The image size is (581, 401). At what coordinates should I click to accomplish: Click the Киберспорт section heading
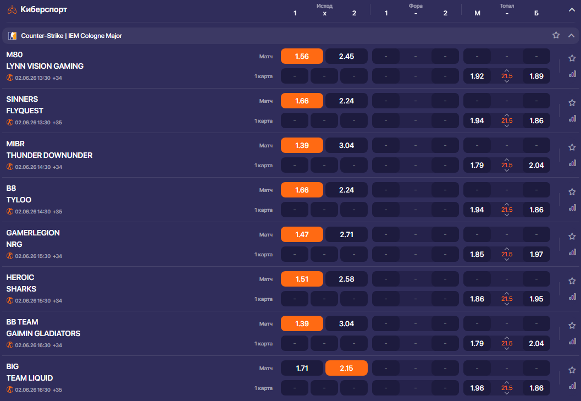coord(44,10)
